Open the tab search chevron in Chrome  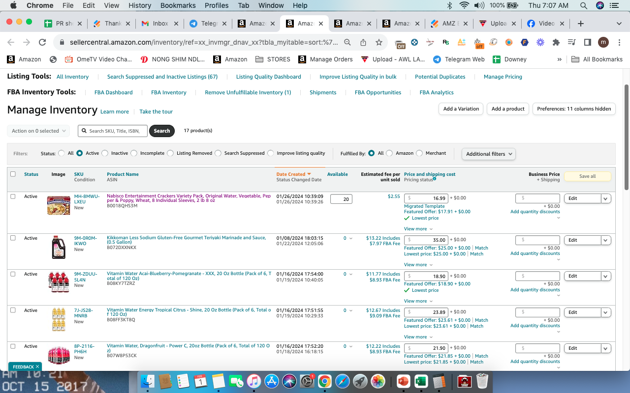[619, 24]
